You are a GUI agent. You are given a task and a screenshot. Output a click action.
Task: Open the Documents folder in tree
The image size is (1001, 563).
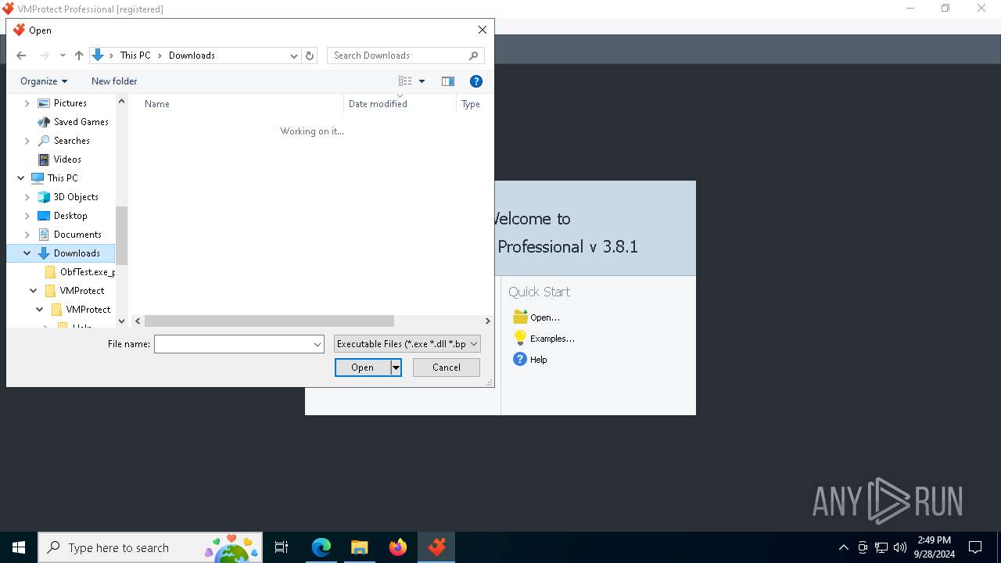tap(77, 235)
